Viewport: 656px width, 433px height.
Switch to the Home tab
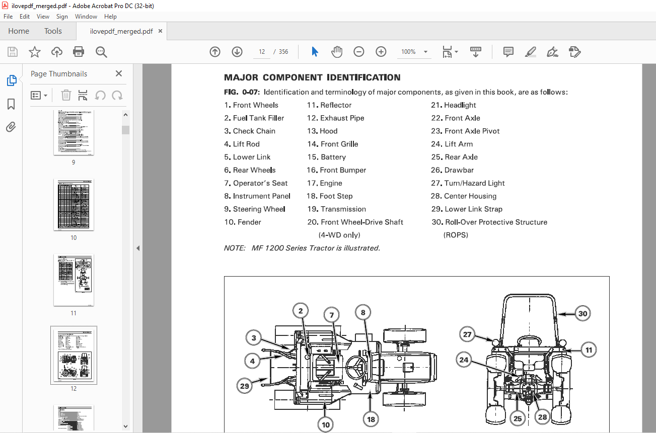(x=19, y=31)
